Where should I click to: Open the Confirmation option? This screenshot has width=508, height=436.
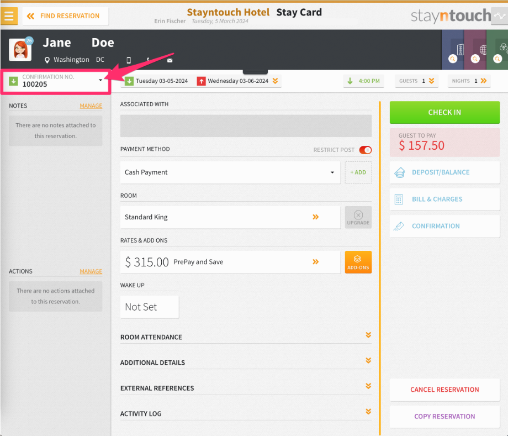pos(444,226)
